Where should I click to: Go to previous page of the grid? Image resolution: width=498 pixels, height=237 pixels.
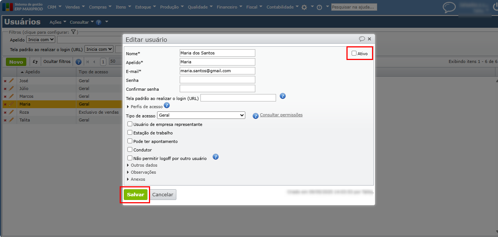point(94,62)
